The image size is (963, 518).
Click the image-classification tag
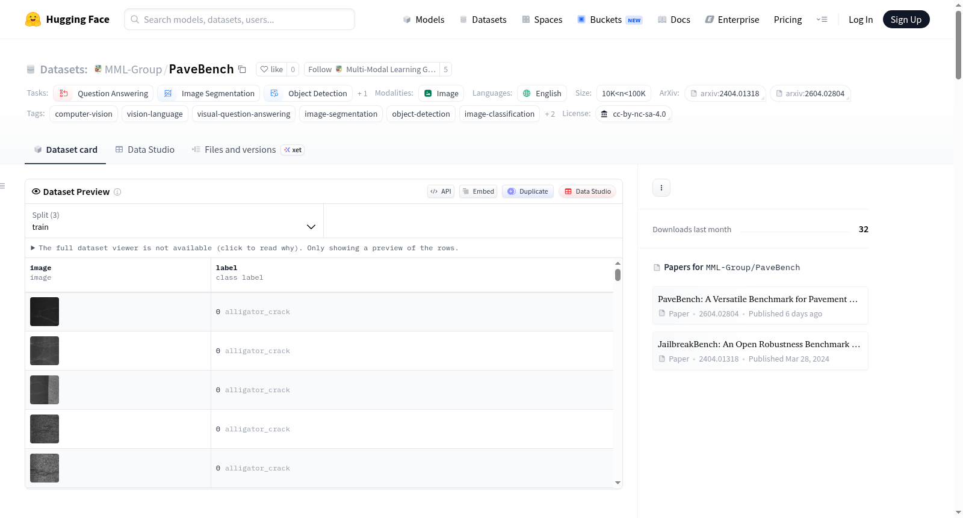pyautogui.click(x=500, y=114)
